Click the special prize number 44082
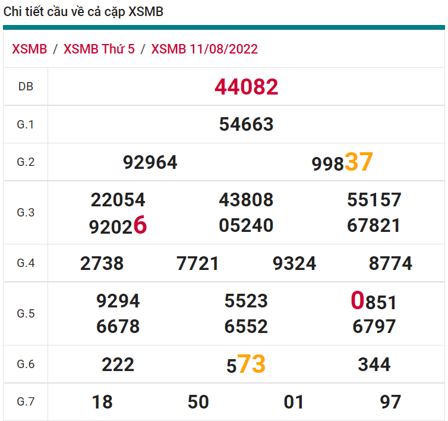Image resolution: width=448 pixels, height=421 pixels. coord(246,87)
